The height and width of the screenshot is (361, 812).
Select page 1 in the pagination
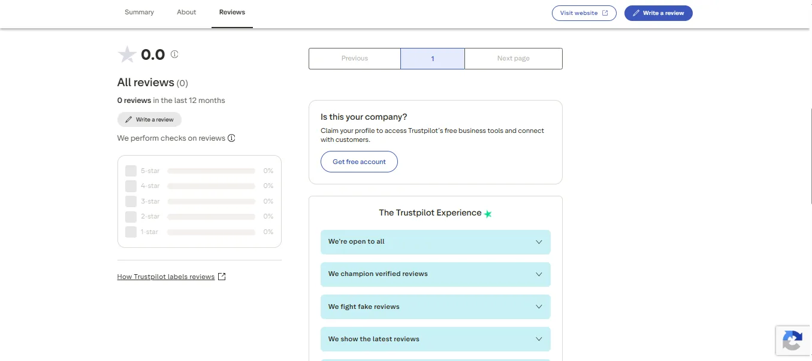433,59
